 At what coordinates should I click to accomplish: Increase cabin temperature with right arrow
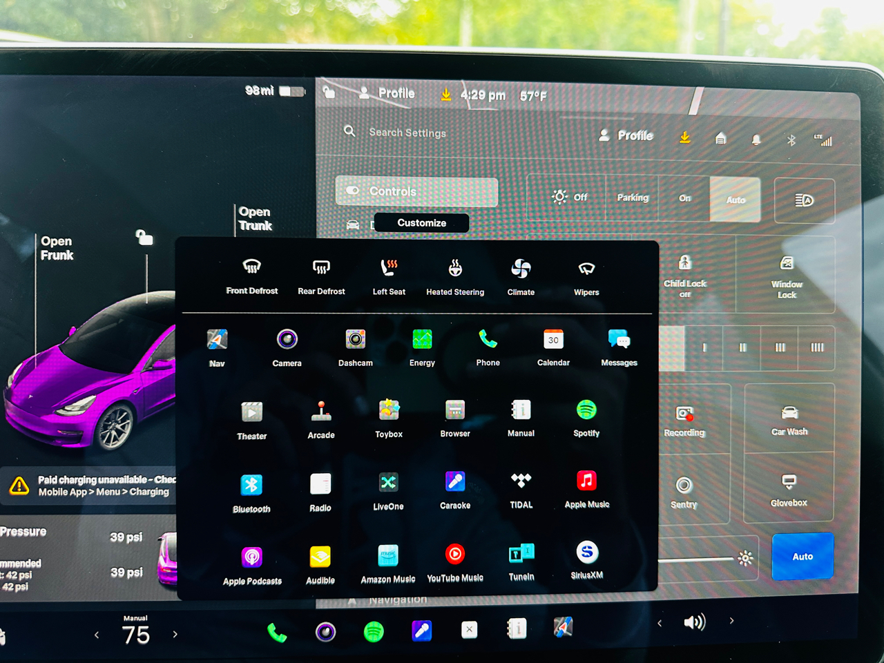pos(175,634)
